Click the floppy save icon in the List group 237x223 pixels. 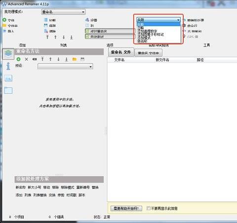(46, 26)
